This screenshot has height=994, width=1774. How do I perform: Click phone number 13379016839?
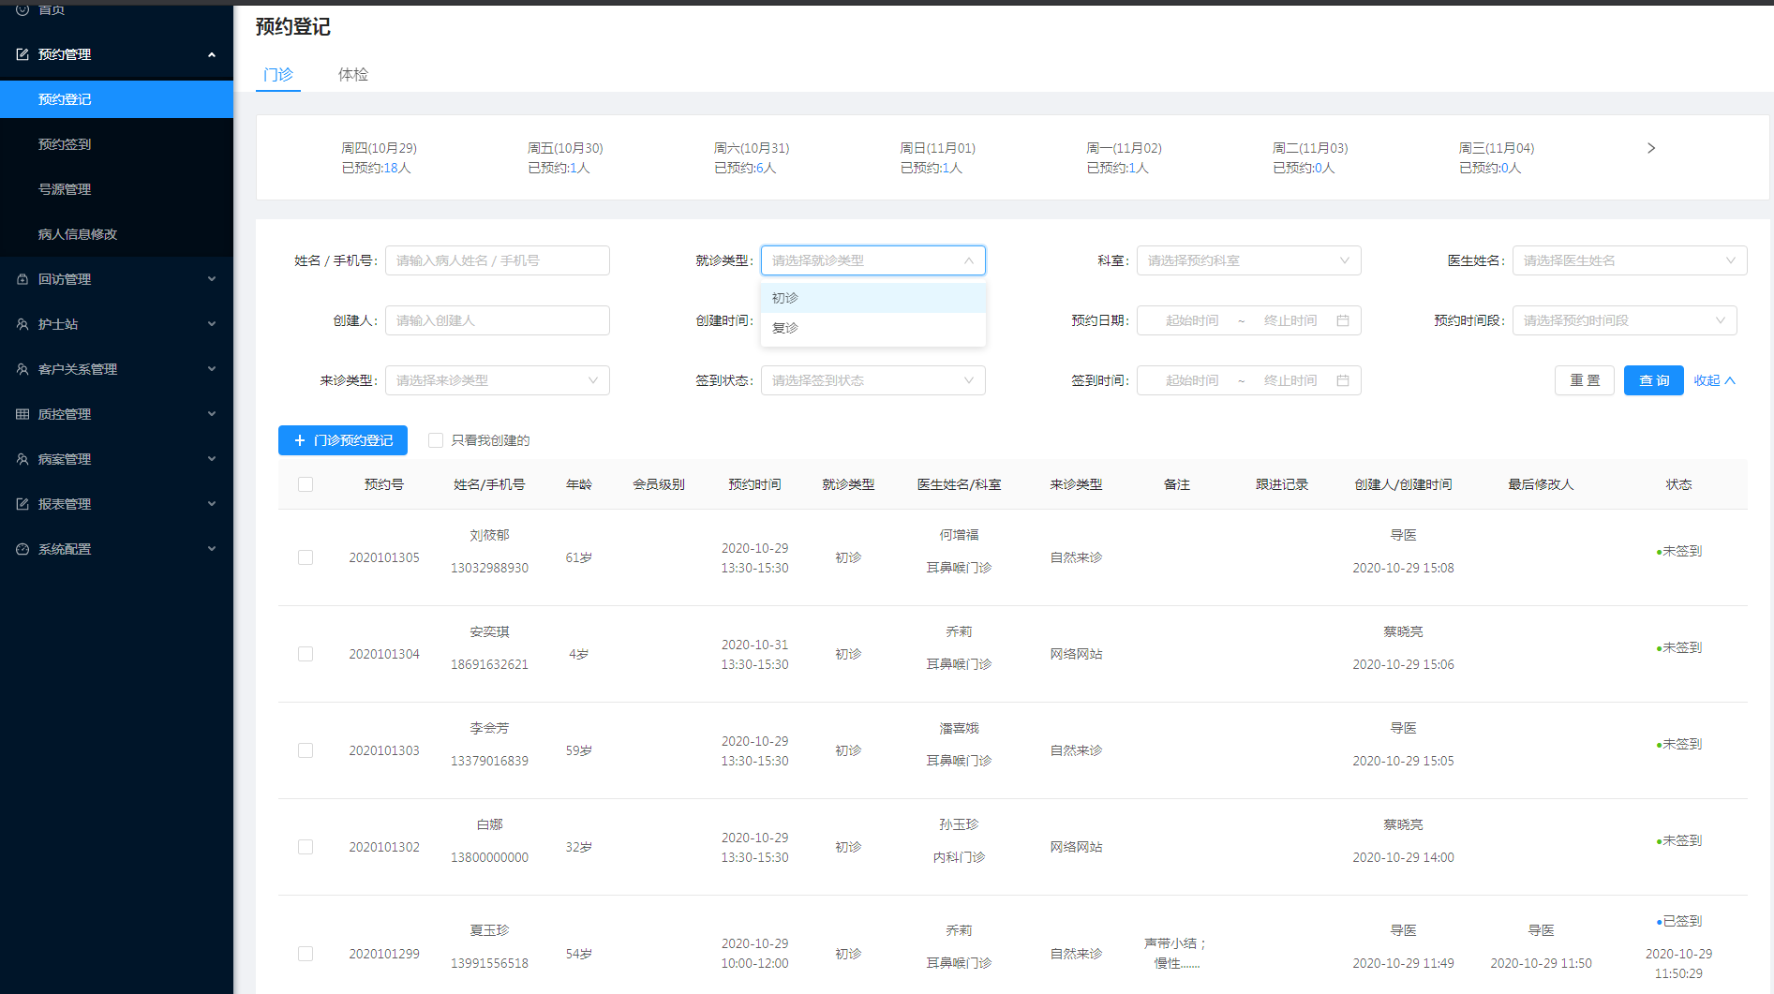[x=489, y=761]
